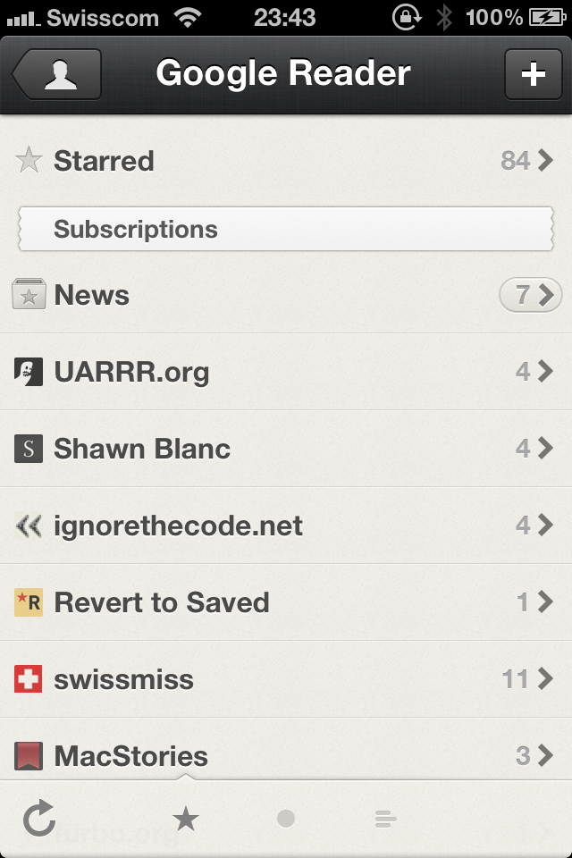Screen dimensions: 572x858
Task: Tap the Google Reader title bar
Action: 283,72
